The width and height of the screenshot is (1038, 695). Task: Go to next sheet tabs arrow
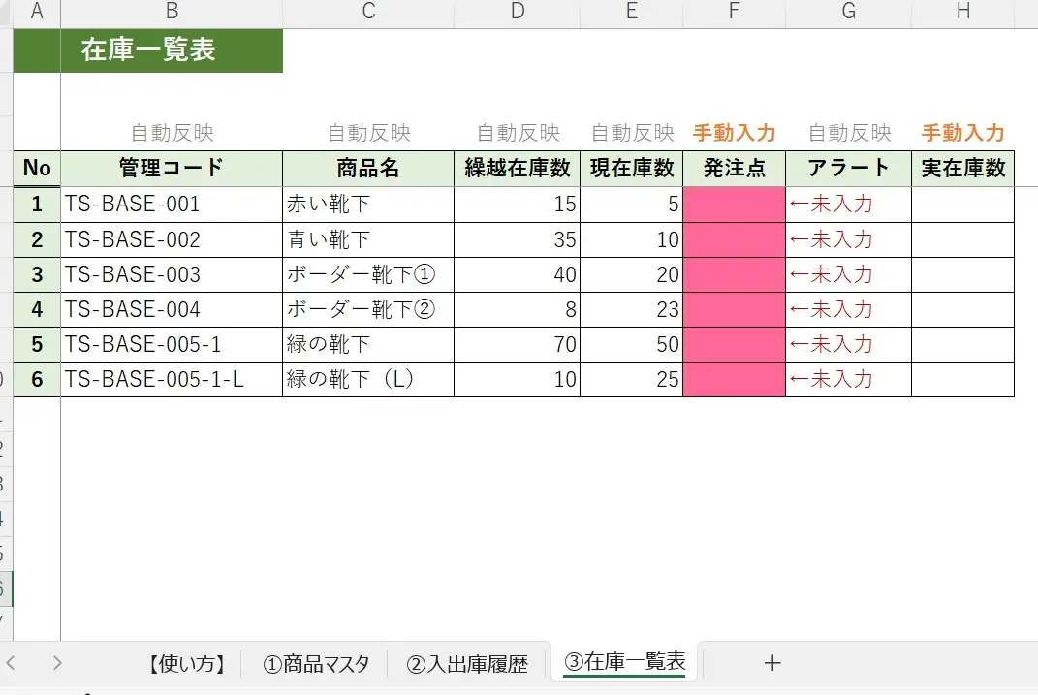coord(57,663)
